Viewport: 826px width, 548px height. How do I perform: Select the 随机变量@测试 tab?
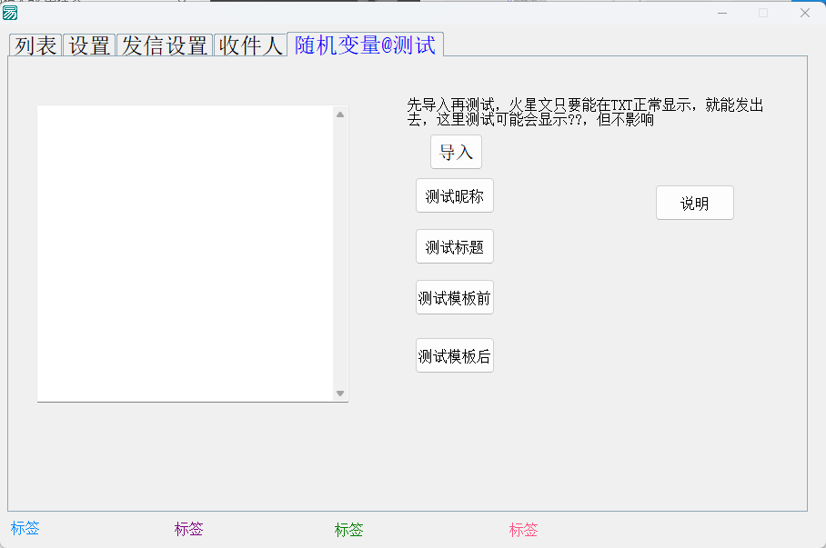(x=365, y=45)
